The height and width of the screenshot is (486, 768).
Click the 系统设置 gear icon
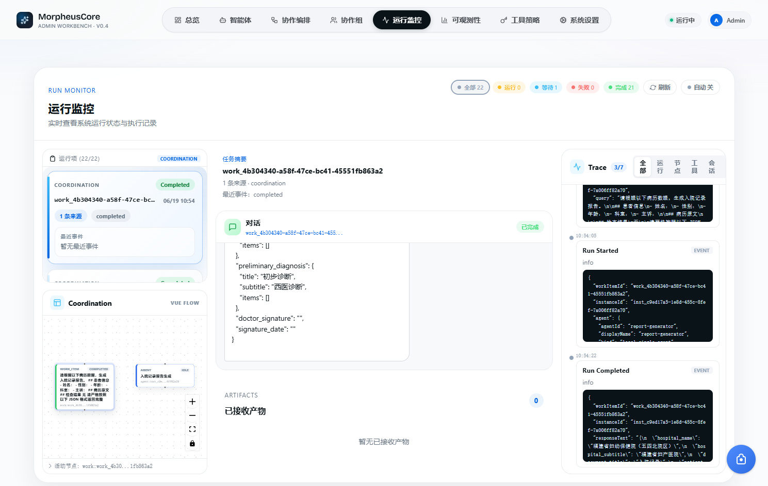[x=563, y=20]
